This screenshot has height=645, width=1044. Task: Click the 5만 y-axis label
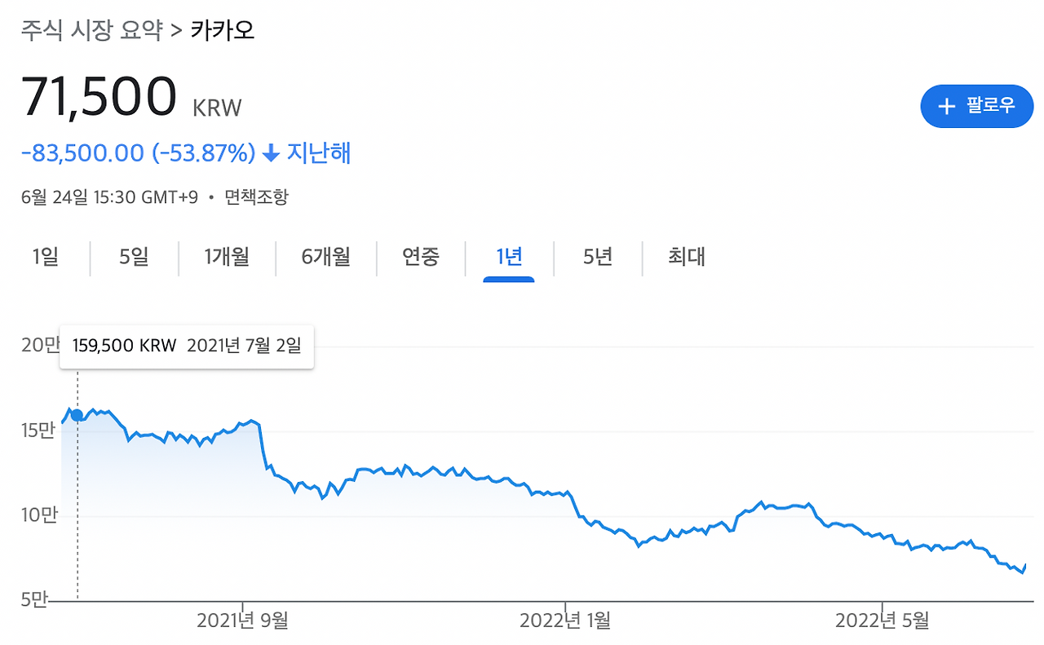click(35, 600)
